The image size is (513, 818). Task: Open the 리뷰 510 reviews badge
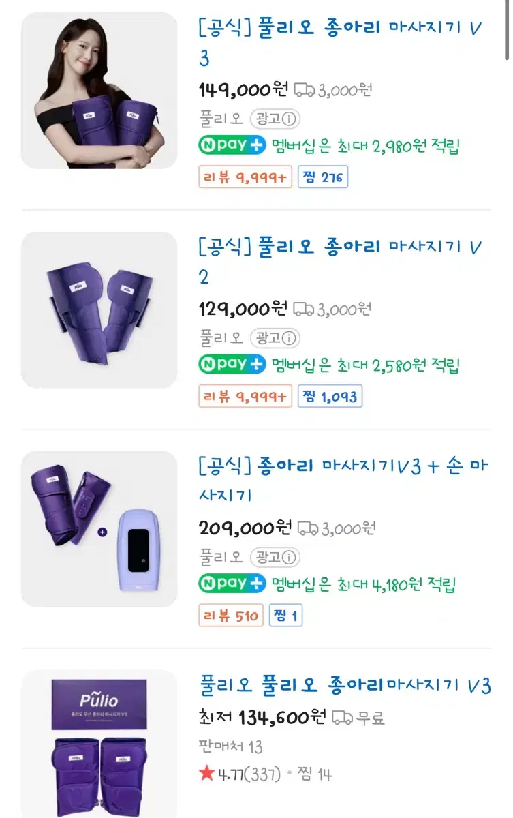coord(231,616)
